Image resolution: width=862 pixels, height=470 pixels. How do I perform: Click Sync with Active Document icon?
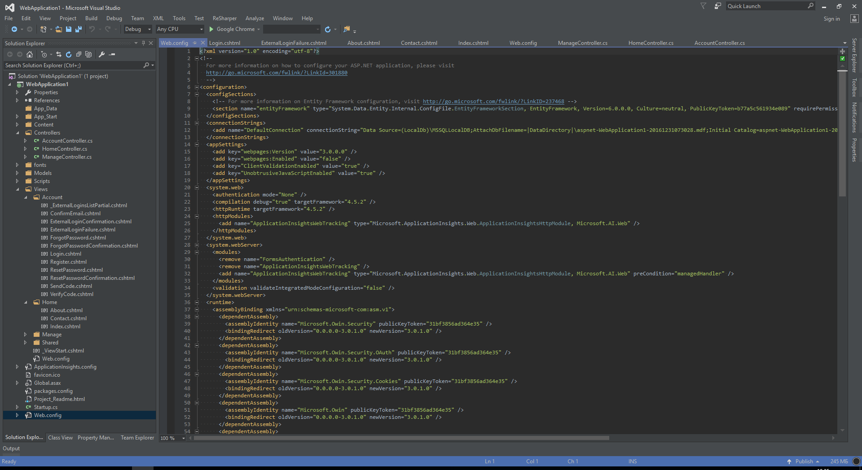tap(59, 54)
